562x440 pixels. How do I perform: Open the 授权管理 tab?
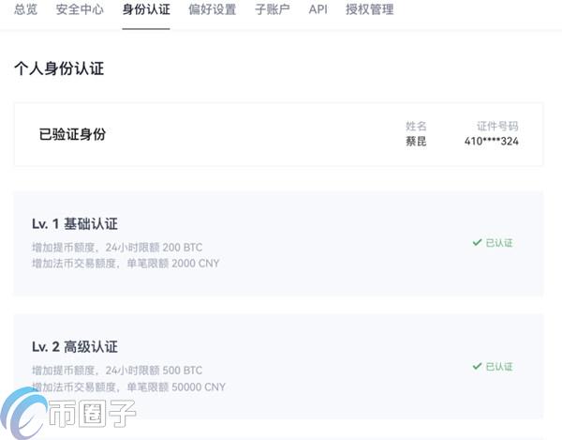[369, 10]
